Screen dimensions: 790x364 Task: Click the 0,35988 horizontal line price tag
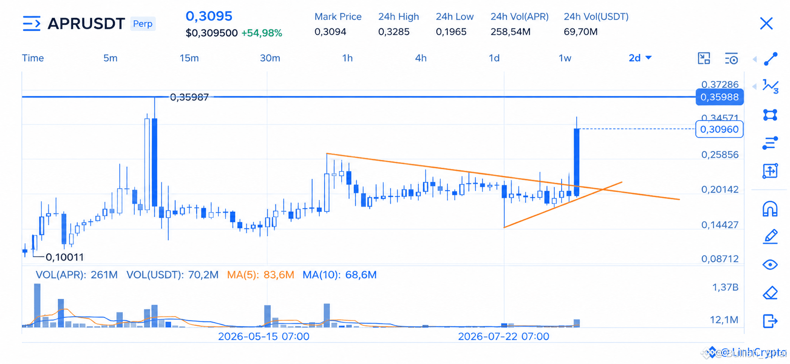click(x=719, y=97)
